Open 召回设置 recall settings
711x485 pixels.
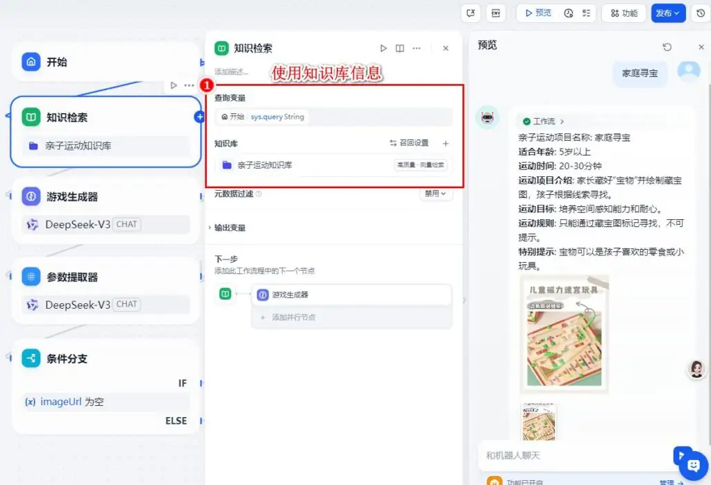(411, 143)
